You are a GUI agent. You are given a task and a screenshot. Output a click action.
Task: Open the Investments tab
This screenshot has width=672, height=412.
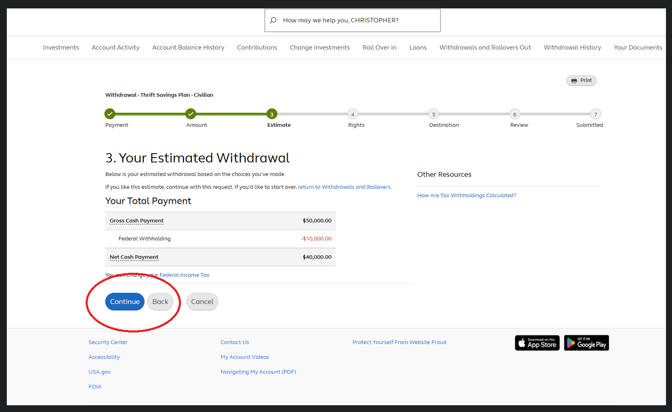click(60, 47)
